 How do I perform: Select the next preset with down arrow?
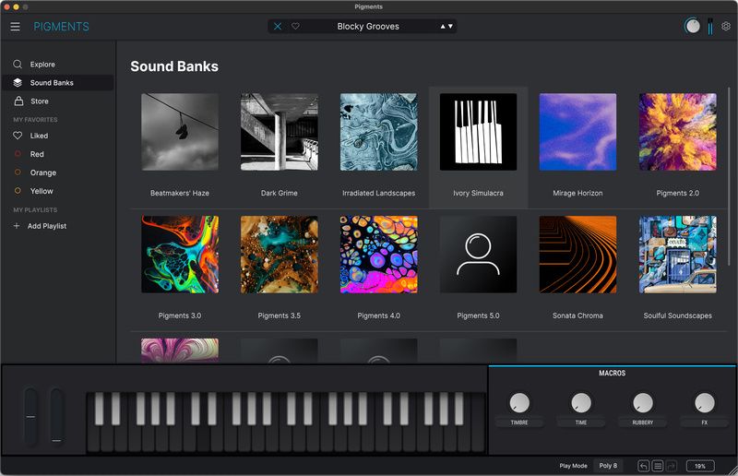450,27
